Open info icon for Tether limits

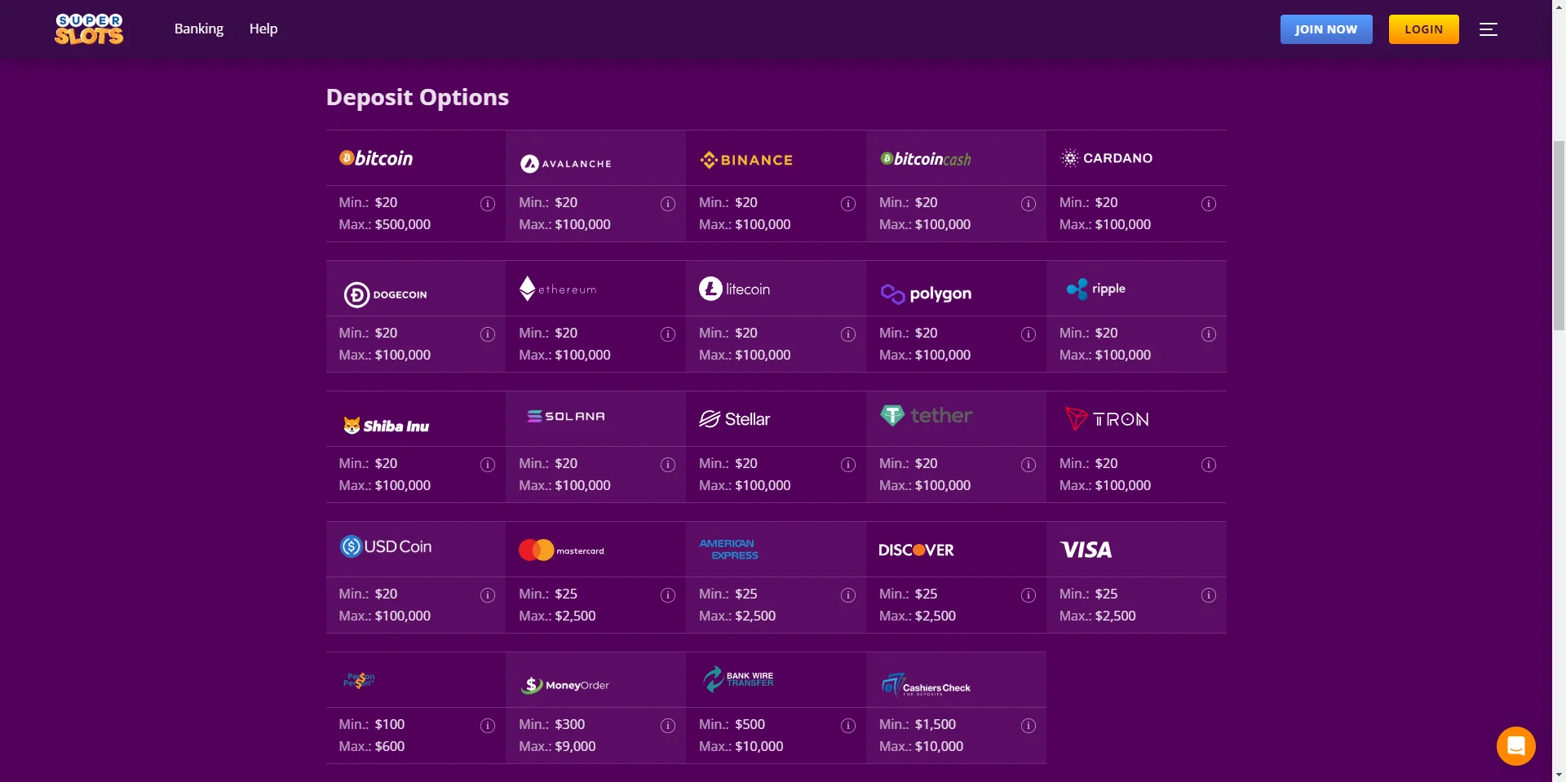[1029, 465]
